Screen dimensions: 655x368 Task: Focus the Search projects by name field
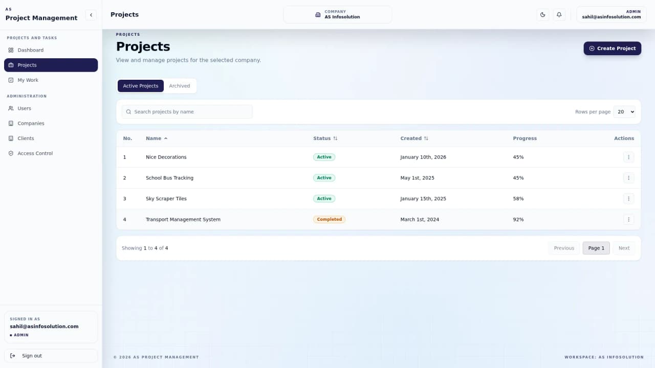187,111
